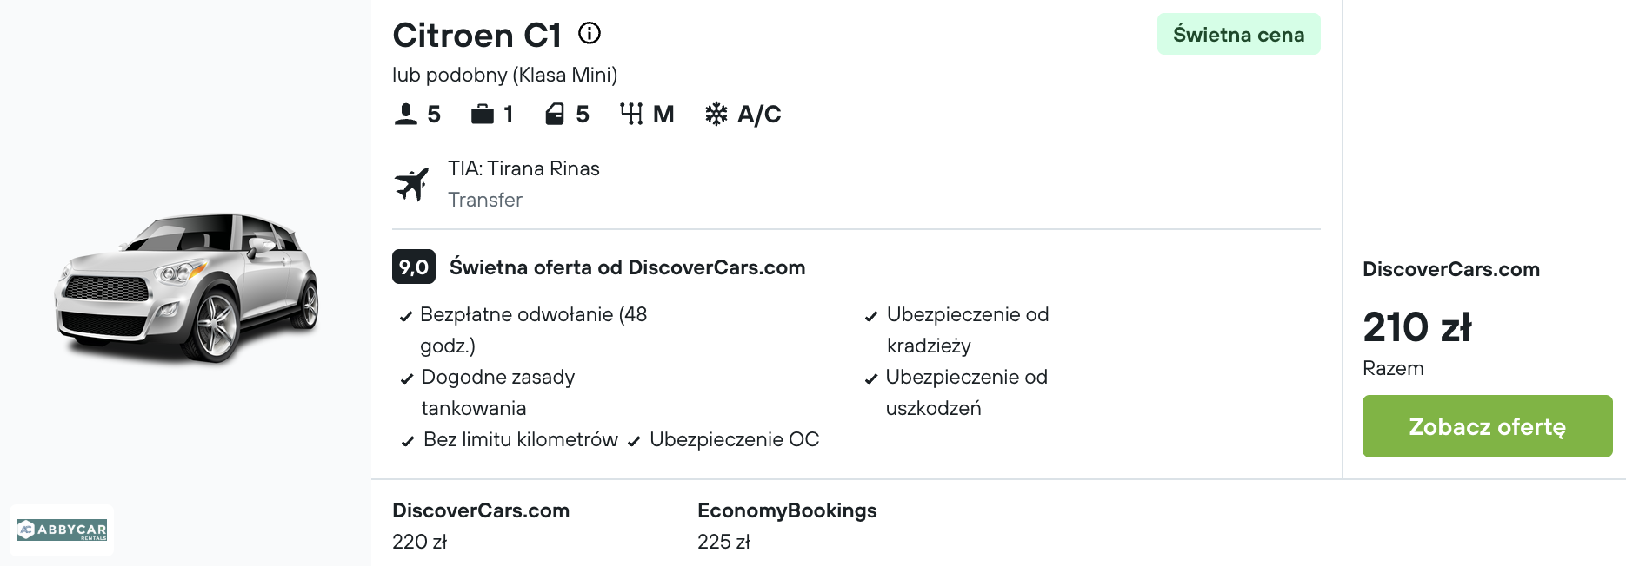The image size is (1626, 566).
Task: Click the luggage suitcase icon
Action: click(482, 114)
